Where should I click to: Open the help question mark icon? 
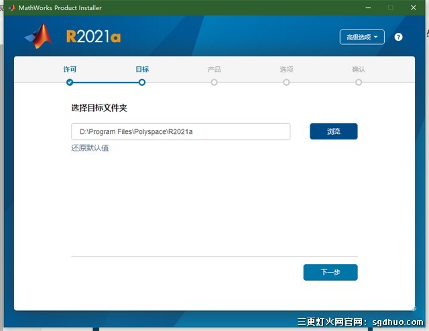(x=398, y=37)
